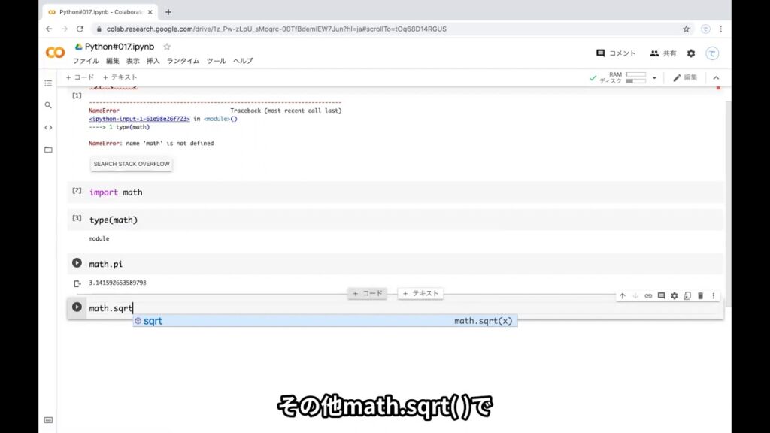Image resolution: width=770 pixels, height=433 pixels.
Task: Open notebook search in the sidebar
Action: click(47, 105)
